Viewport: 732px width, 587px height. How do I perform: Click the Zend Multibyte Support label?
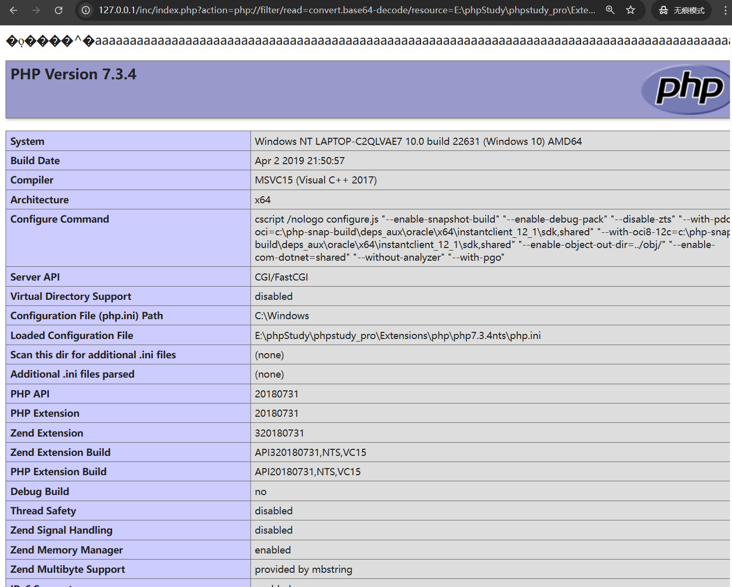click(68, 569)
